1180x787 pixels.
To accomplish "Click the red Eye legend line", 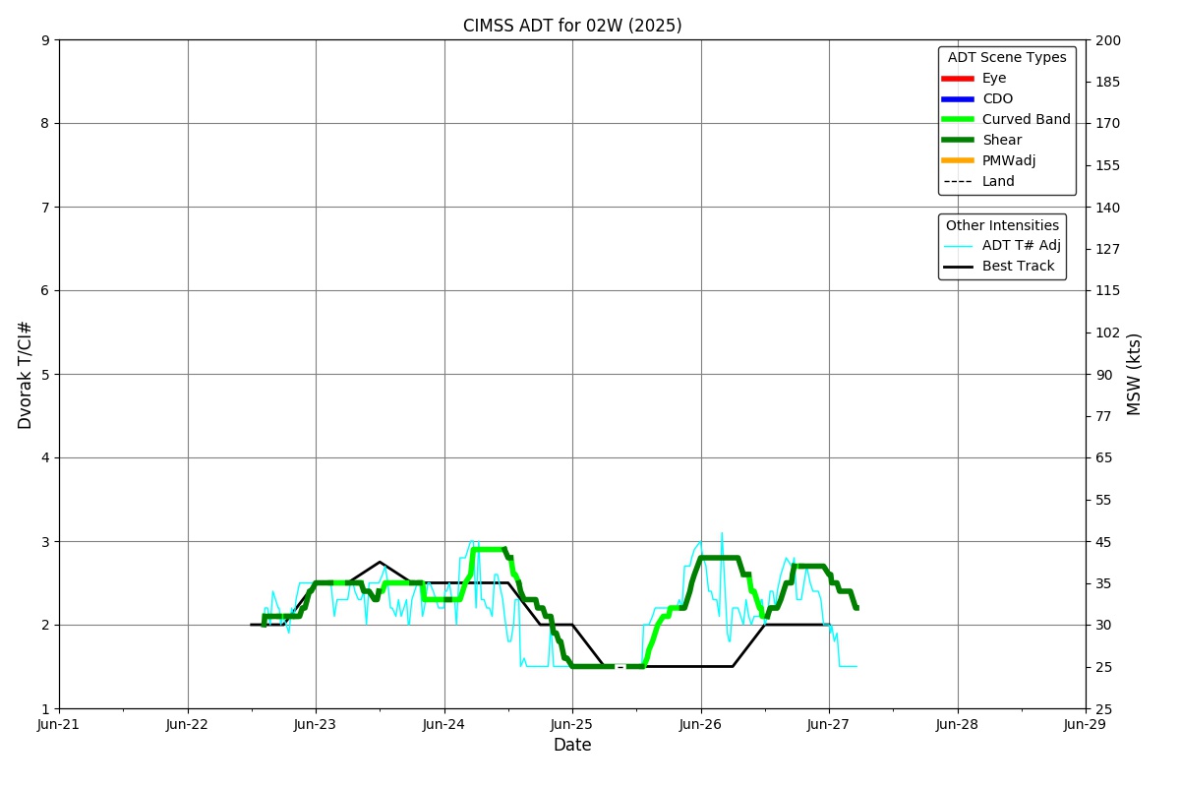I will click(x=957, y=79).
